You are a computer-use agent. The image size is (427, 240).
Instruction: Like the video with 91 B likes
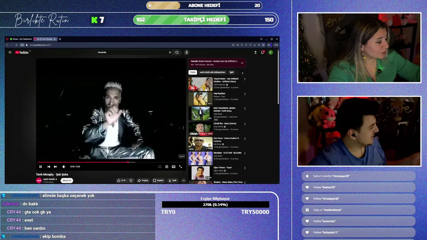tap(121, 180)
